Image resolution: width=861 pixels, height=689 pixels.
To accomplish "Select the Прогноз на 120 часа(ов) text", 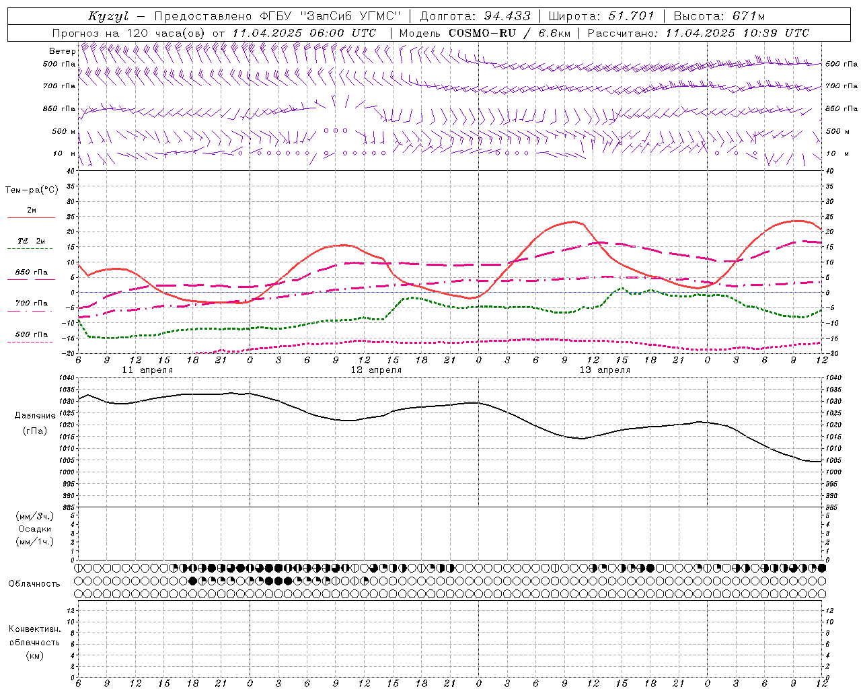I will pyautogui.click(x=129, y=33).
